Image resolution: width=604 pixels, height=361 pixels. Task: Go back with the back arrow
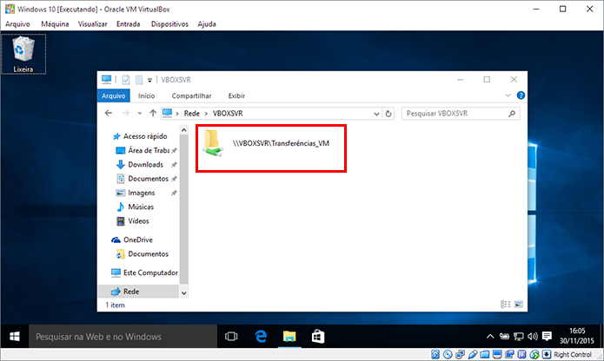coord(109,113)
